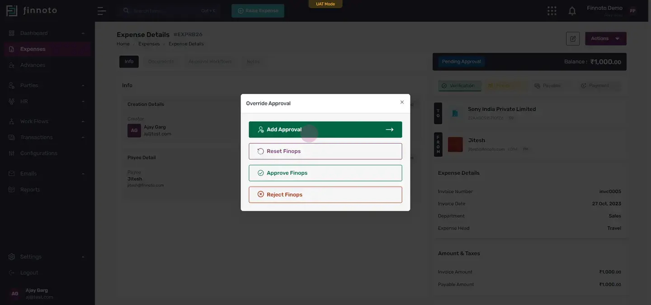Click the FP user avatar in header

tap(632, 11)
